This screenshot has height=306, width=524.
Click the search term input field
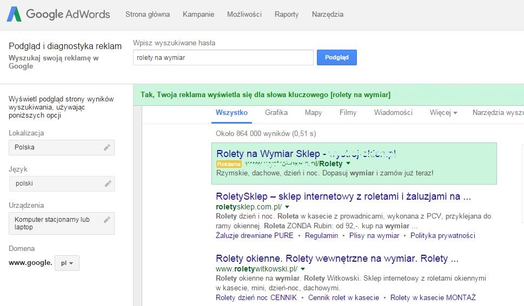coord(223,57)
